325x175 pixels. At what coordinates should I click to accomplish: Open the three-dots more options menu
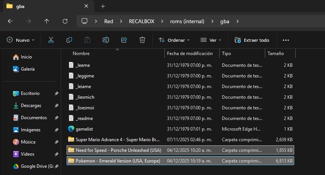coord(286,40)
